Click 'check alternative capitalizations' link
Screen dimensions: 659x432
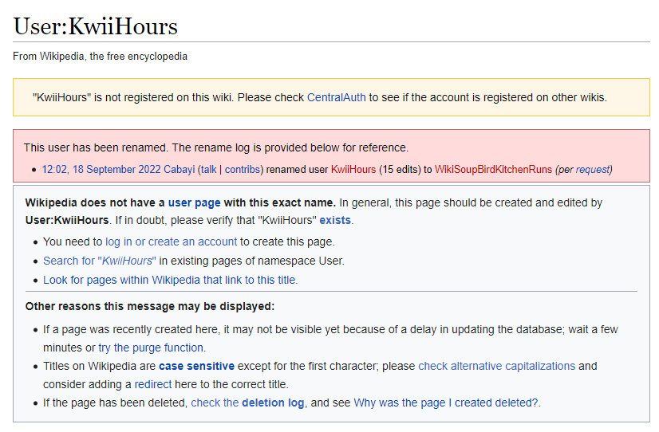497,366
